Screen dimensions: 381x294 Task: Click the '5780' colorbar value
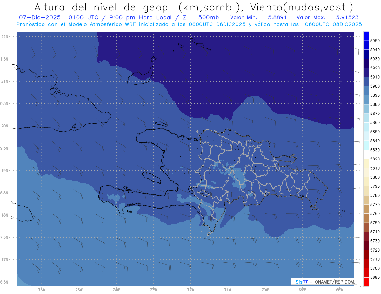[x=375, y=195]
